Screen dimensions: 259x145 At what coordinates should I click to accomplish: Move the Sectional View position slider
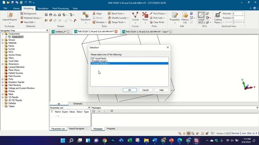coord(234,22)
